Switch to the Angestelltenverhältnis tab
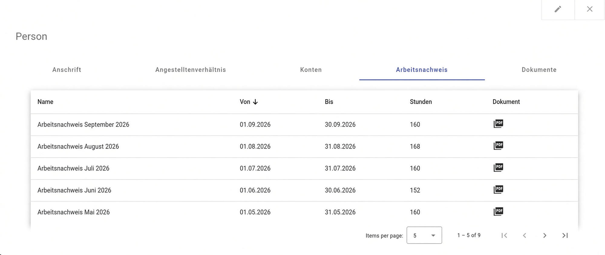605x255 pixels. click(x=191, y=70)
